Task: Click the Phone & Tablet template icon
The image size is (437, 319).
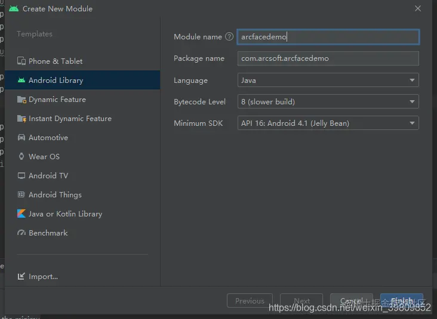Action: pos(21,61)
